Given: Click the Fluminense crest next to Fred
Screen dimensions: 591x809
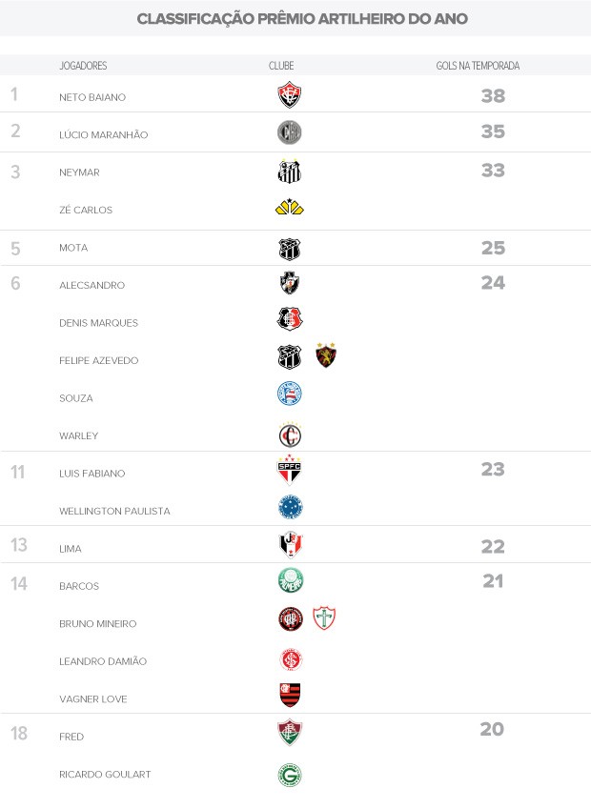Looking at the screenshot, I should point(290,733).
